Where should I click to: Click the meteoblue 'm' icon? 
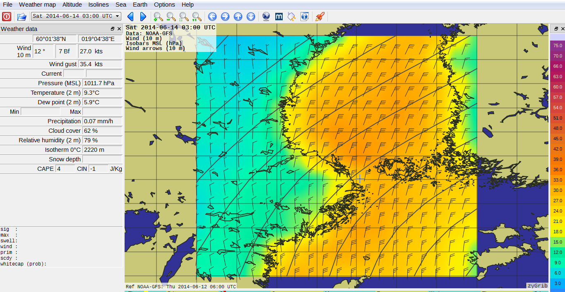(x=279, y=17)
